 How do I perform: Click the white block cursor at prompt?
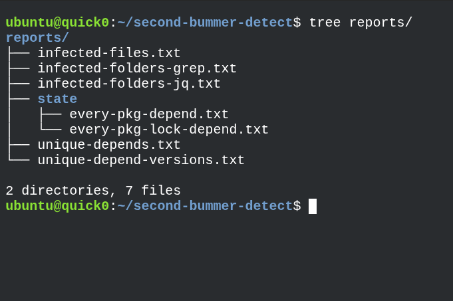(313, 206)
